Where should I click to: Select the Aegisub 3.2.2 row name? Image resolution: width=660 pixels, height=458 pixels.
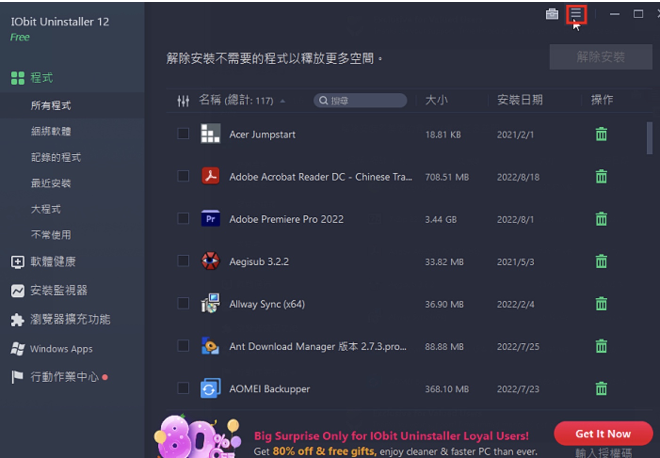click(259, 261)
